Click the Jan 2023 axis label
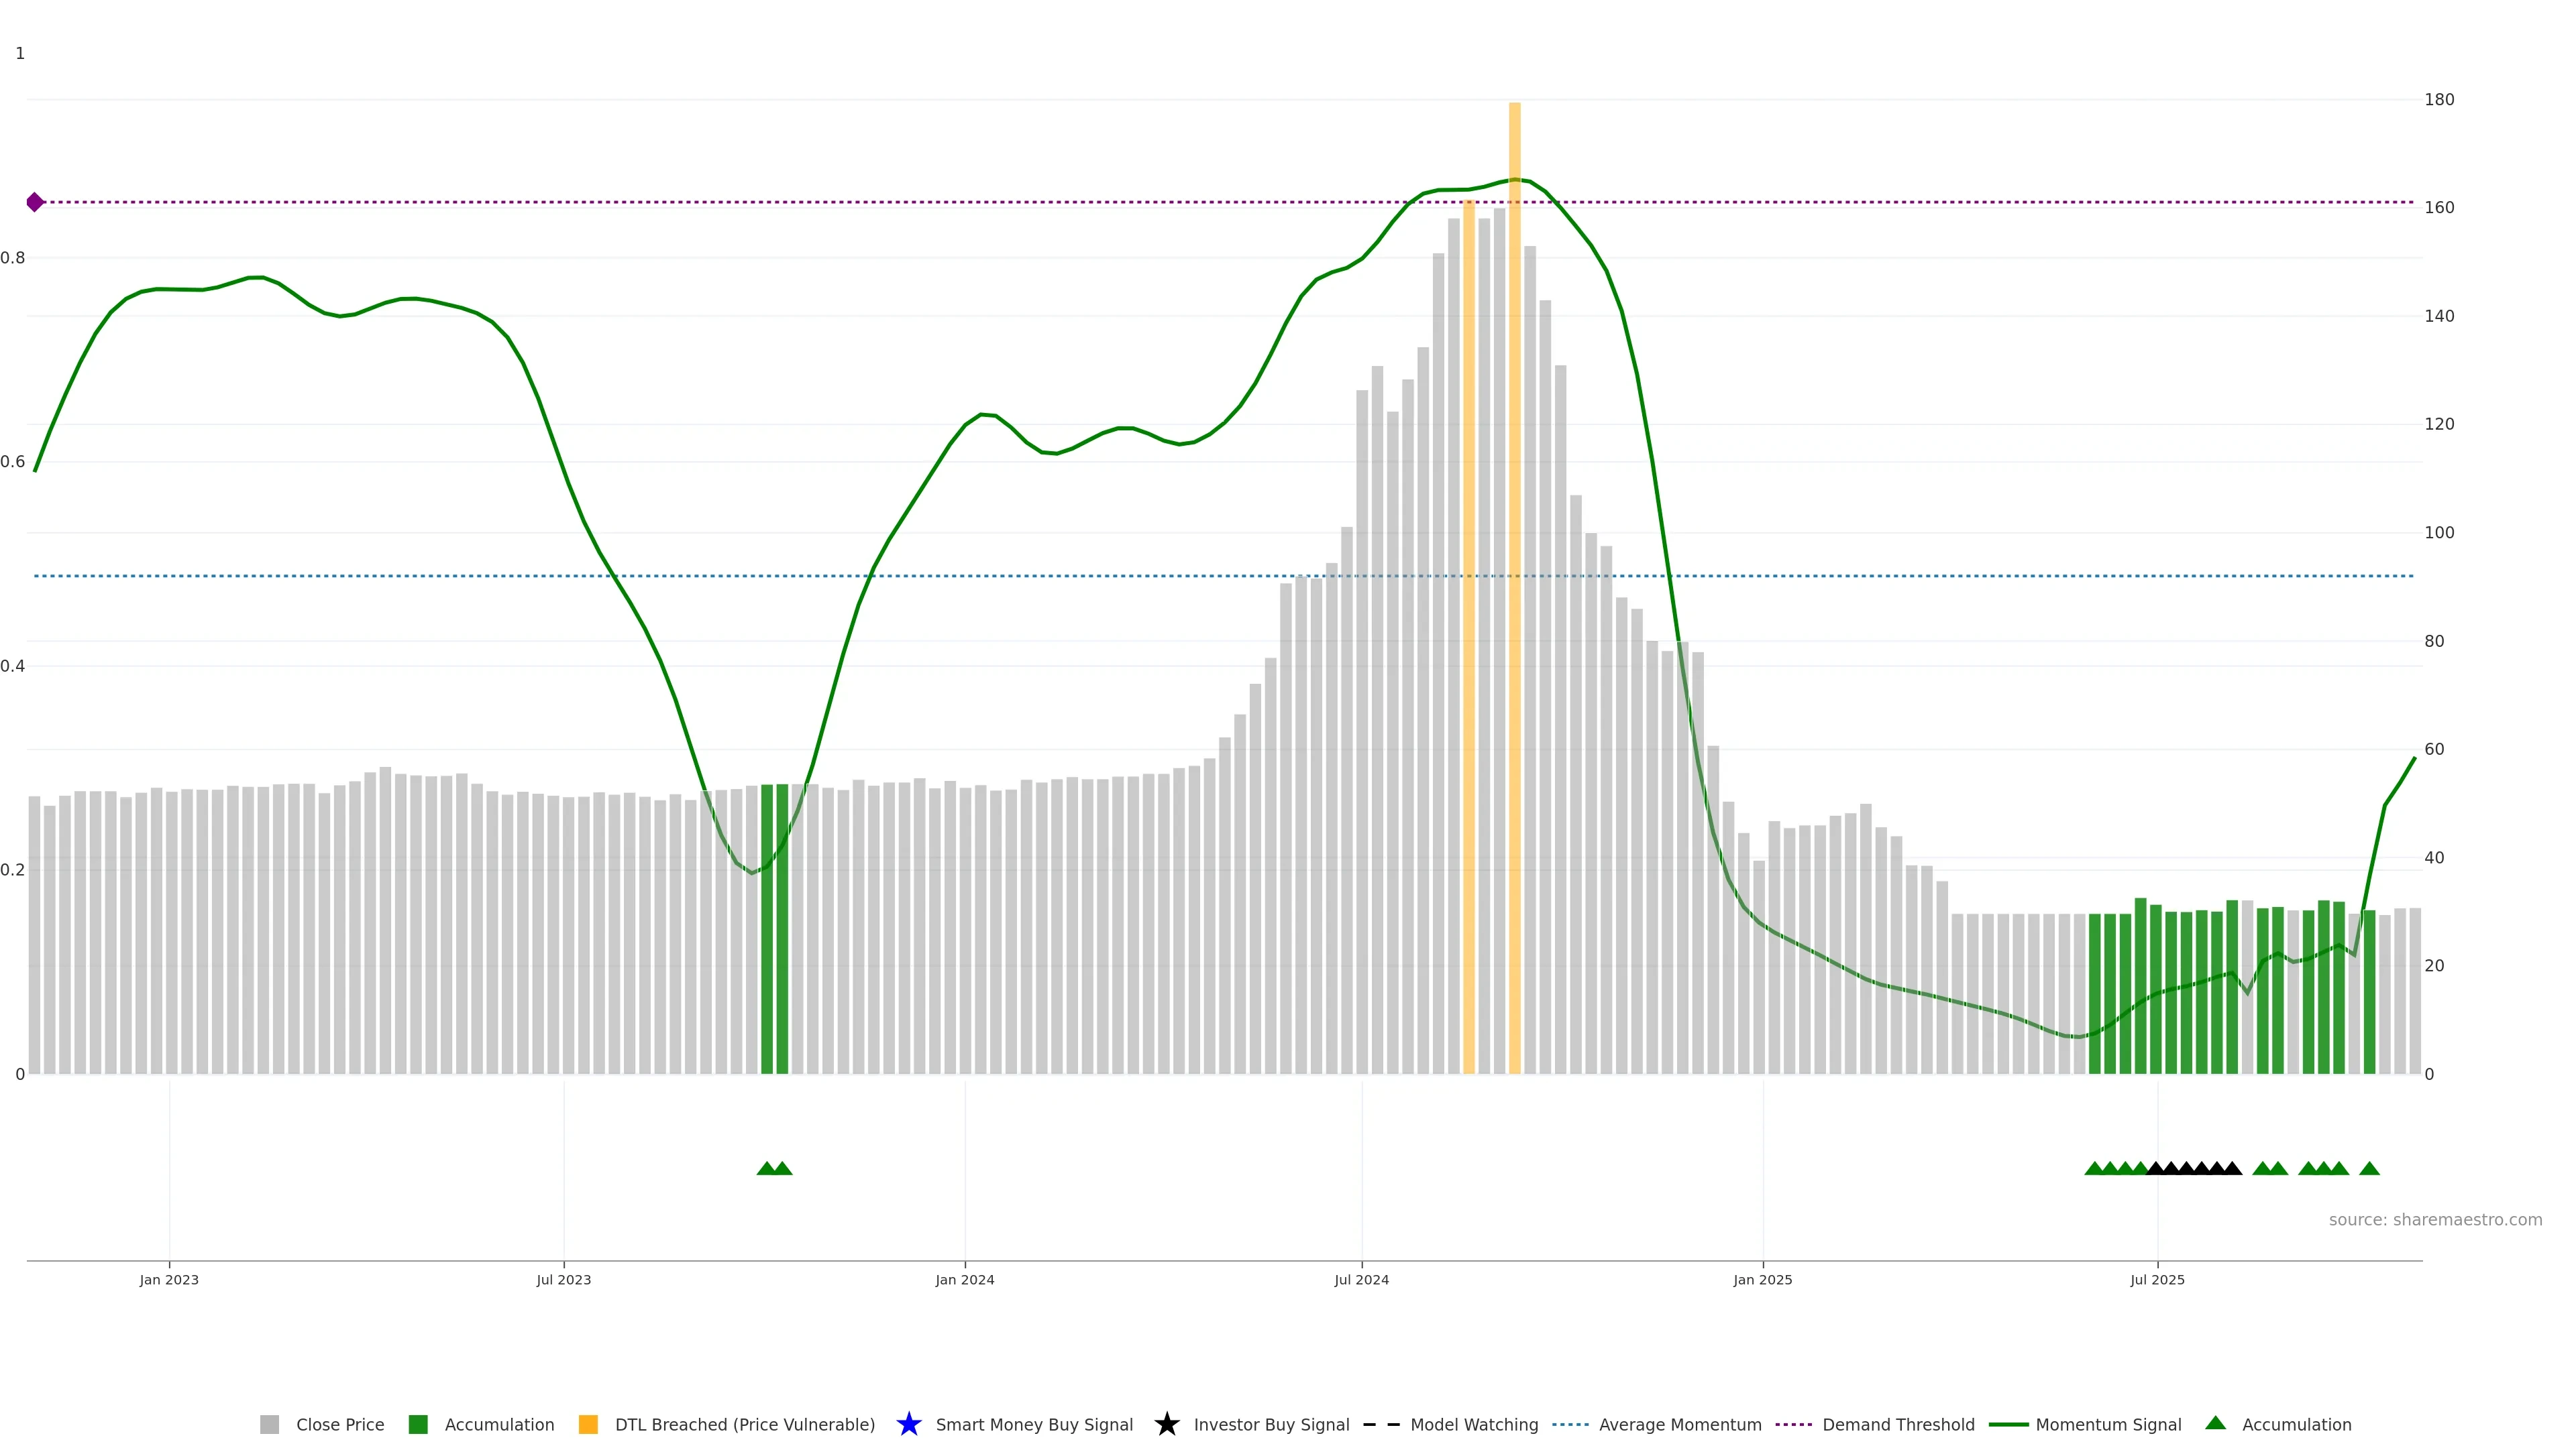The width and height of the screenshot is (2576, 1448). (x=169, y=1279)
